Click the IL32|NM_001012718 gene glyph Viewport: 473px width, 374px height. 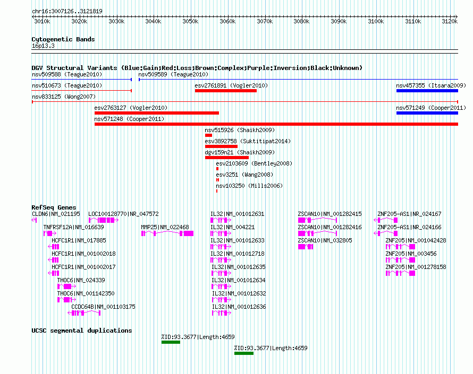click(x=221, y=260)
